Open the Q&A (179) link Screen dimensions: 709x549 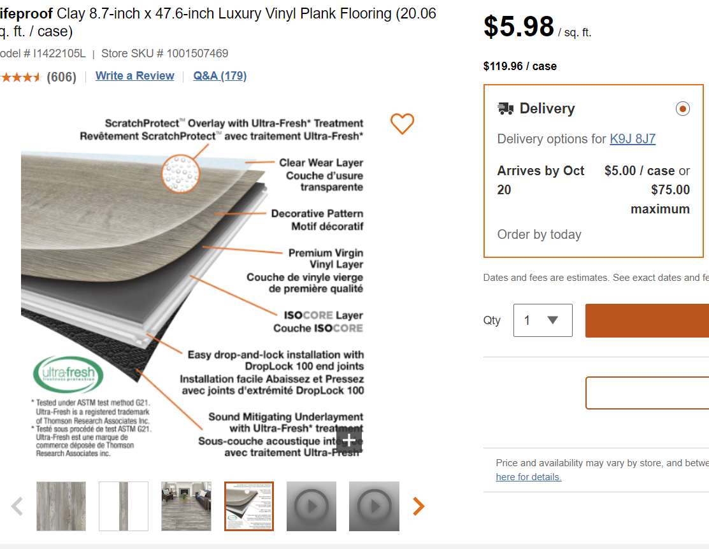tap(220, 76)
